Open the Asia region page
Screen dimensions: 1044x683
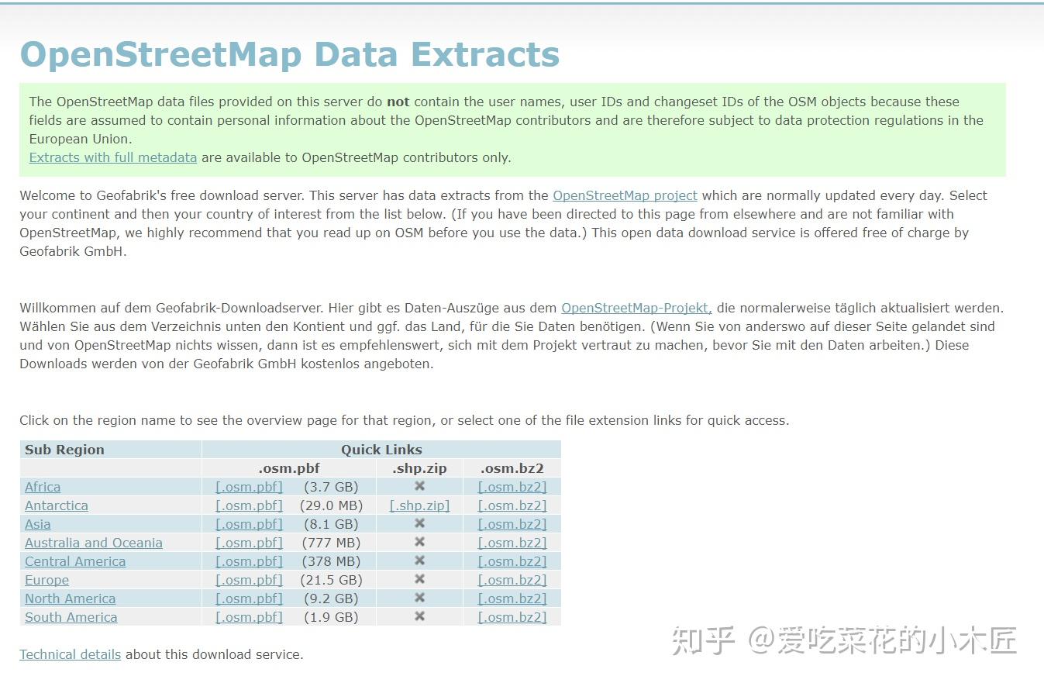pyautogui.click(x=37, y=524)
